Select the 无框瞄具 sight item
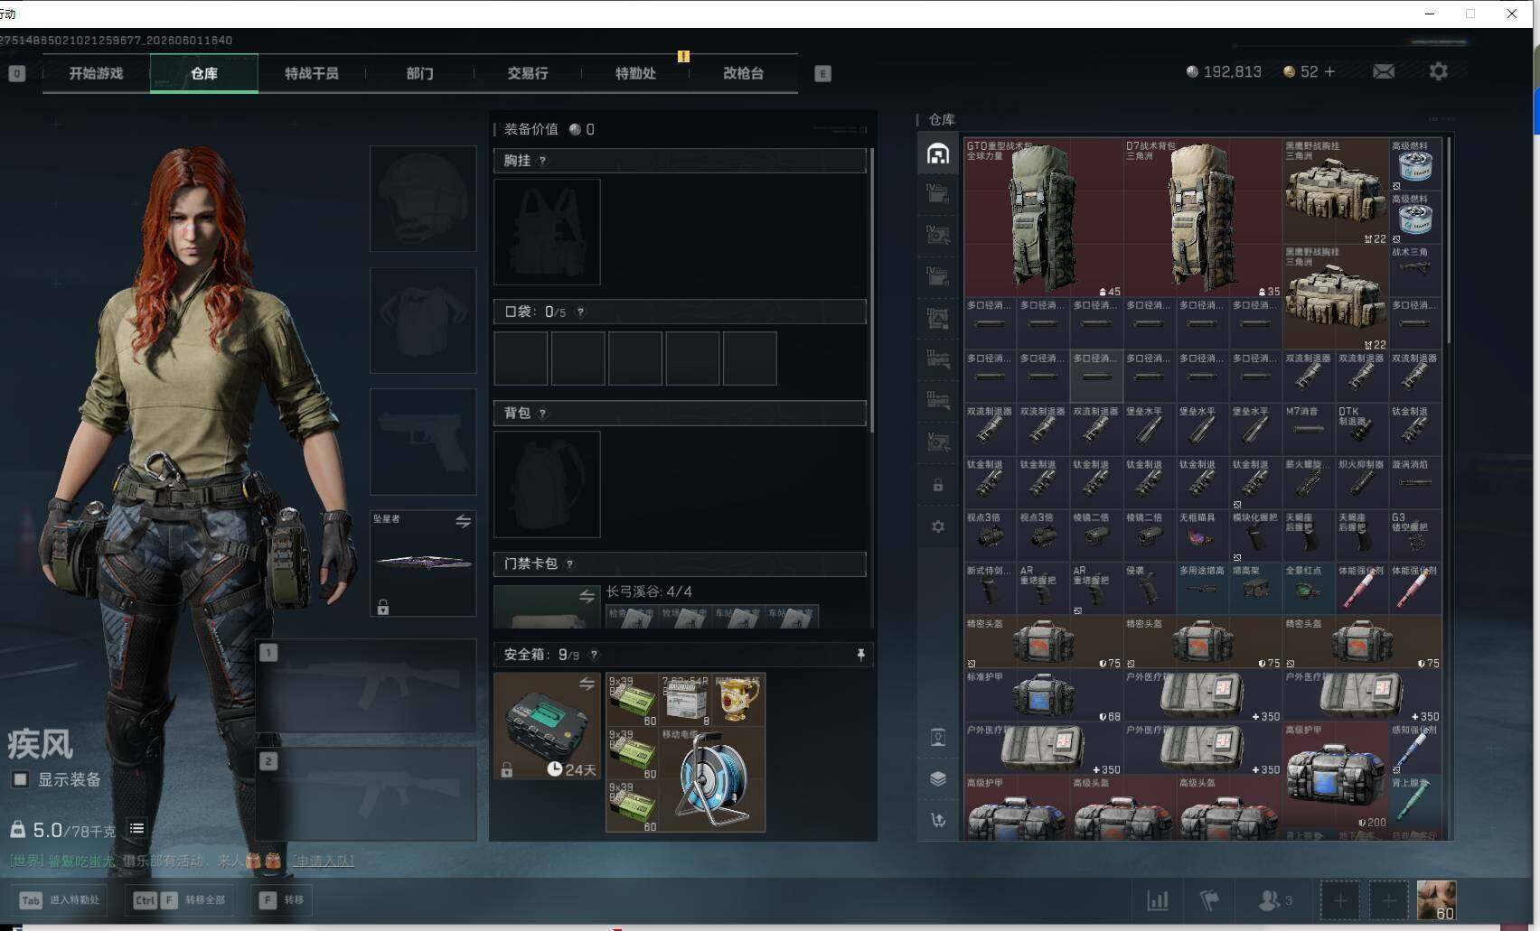 point(1202,535)
